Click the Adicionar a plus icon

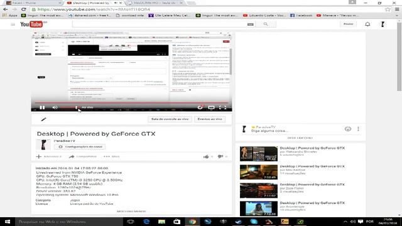39,156
